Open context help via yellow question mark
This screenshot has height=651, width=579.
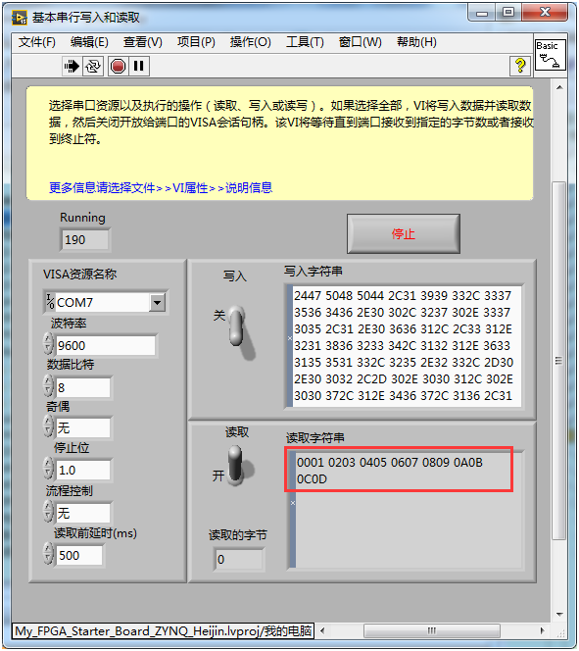(519, 66)
